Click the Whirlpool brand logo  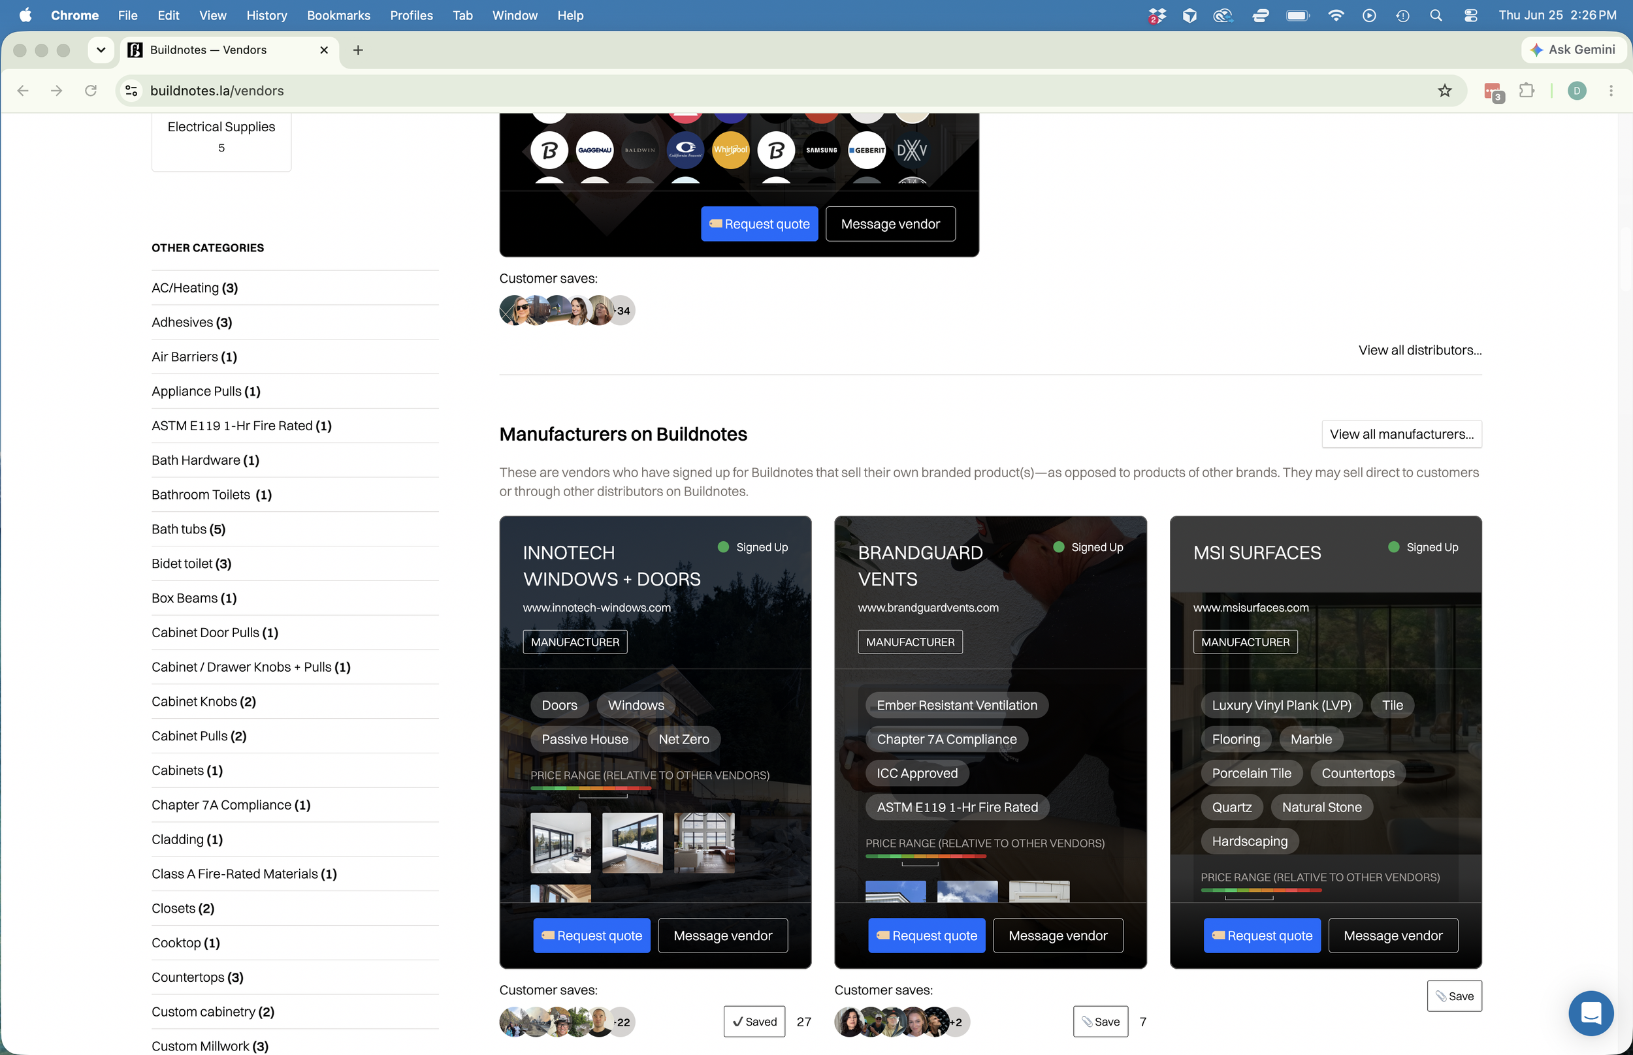(730, 150)
